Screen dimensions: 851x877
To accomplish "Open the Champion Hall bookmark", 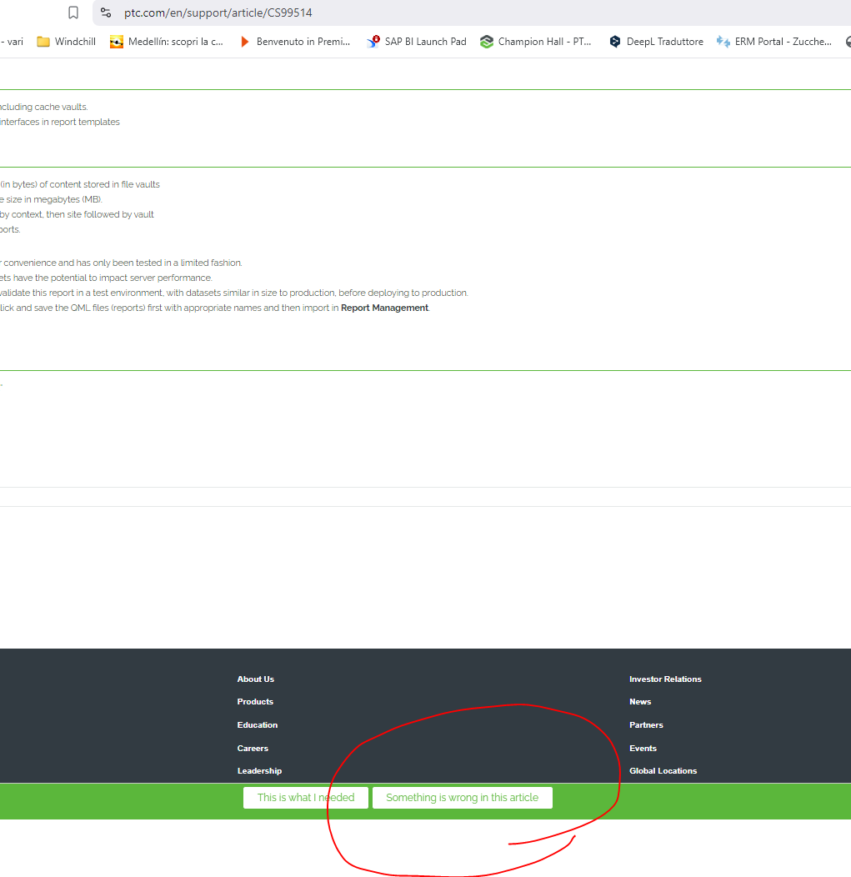I will click(x=536, y=41).
